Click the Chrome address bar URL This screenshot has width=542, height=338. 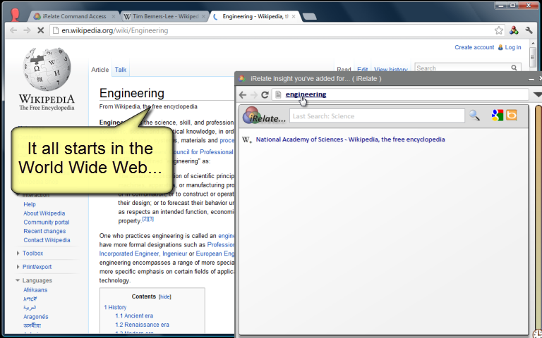(114, 30)
